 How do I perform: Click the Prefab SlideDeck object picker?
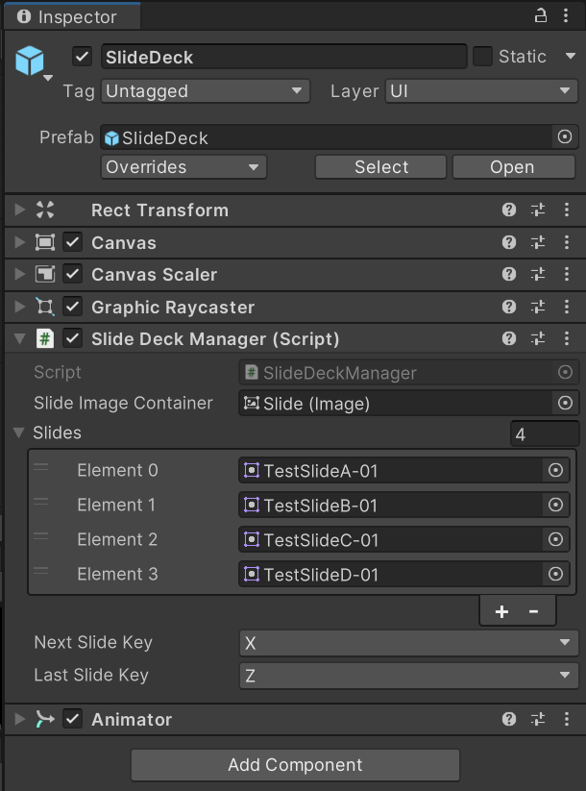click(565, 137)
